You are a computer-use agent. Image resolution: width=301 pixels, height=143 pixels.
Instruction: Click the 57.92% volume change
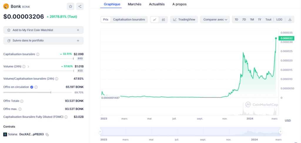(67, 66)
